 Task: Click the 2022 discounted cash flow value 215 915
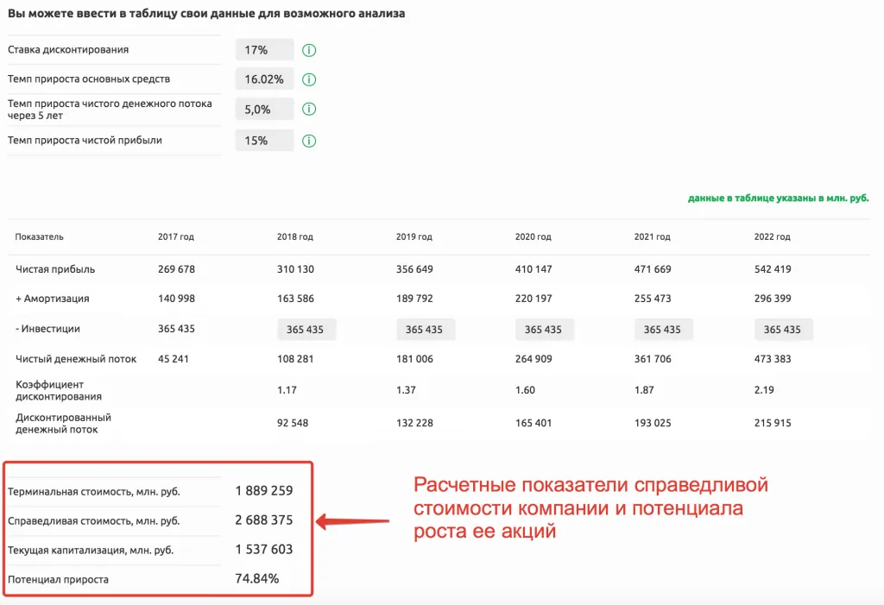click(773, 423)
